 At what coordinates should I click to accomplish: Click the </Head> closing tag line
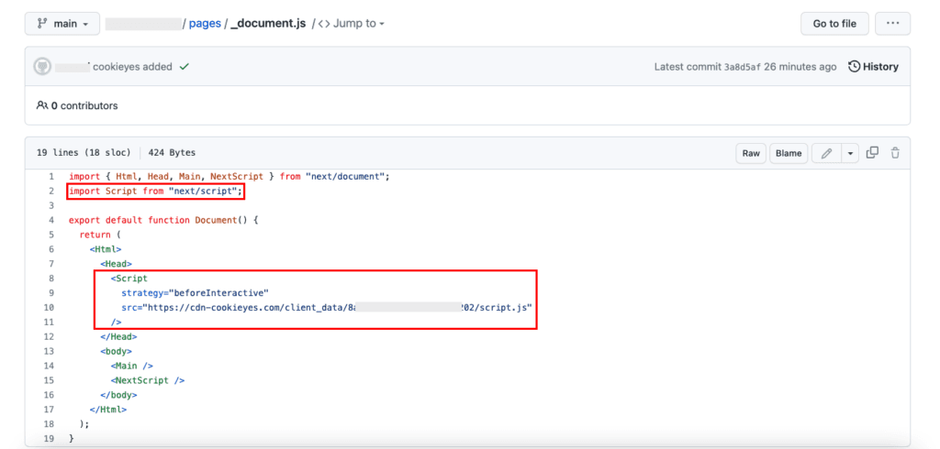[x=118, y=337]
